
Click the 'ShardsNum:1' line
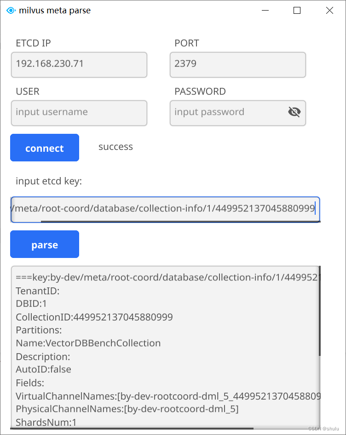coord(46,422)
